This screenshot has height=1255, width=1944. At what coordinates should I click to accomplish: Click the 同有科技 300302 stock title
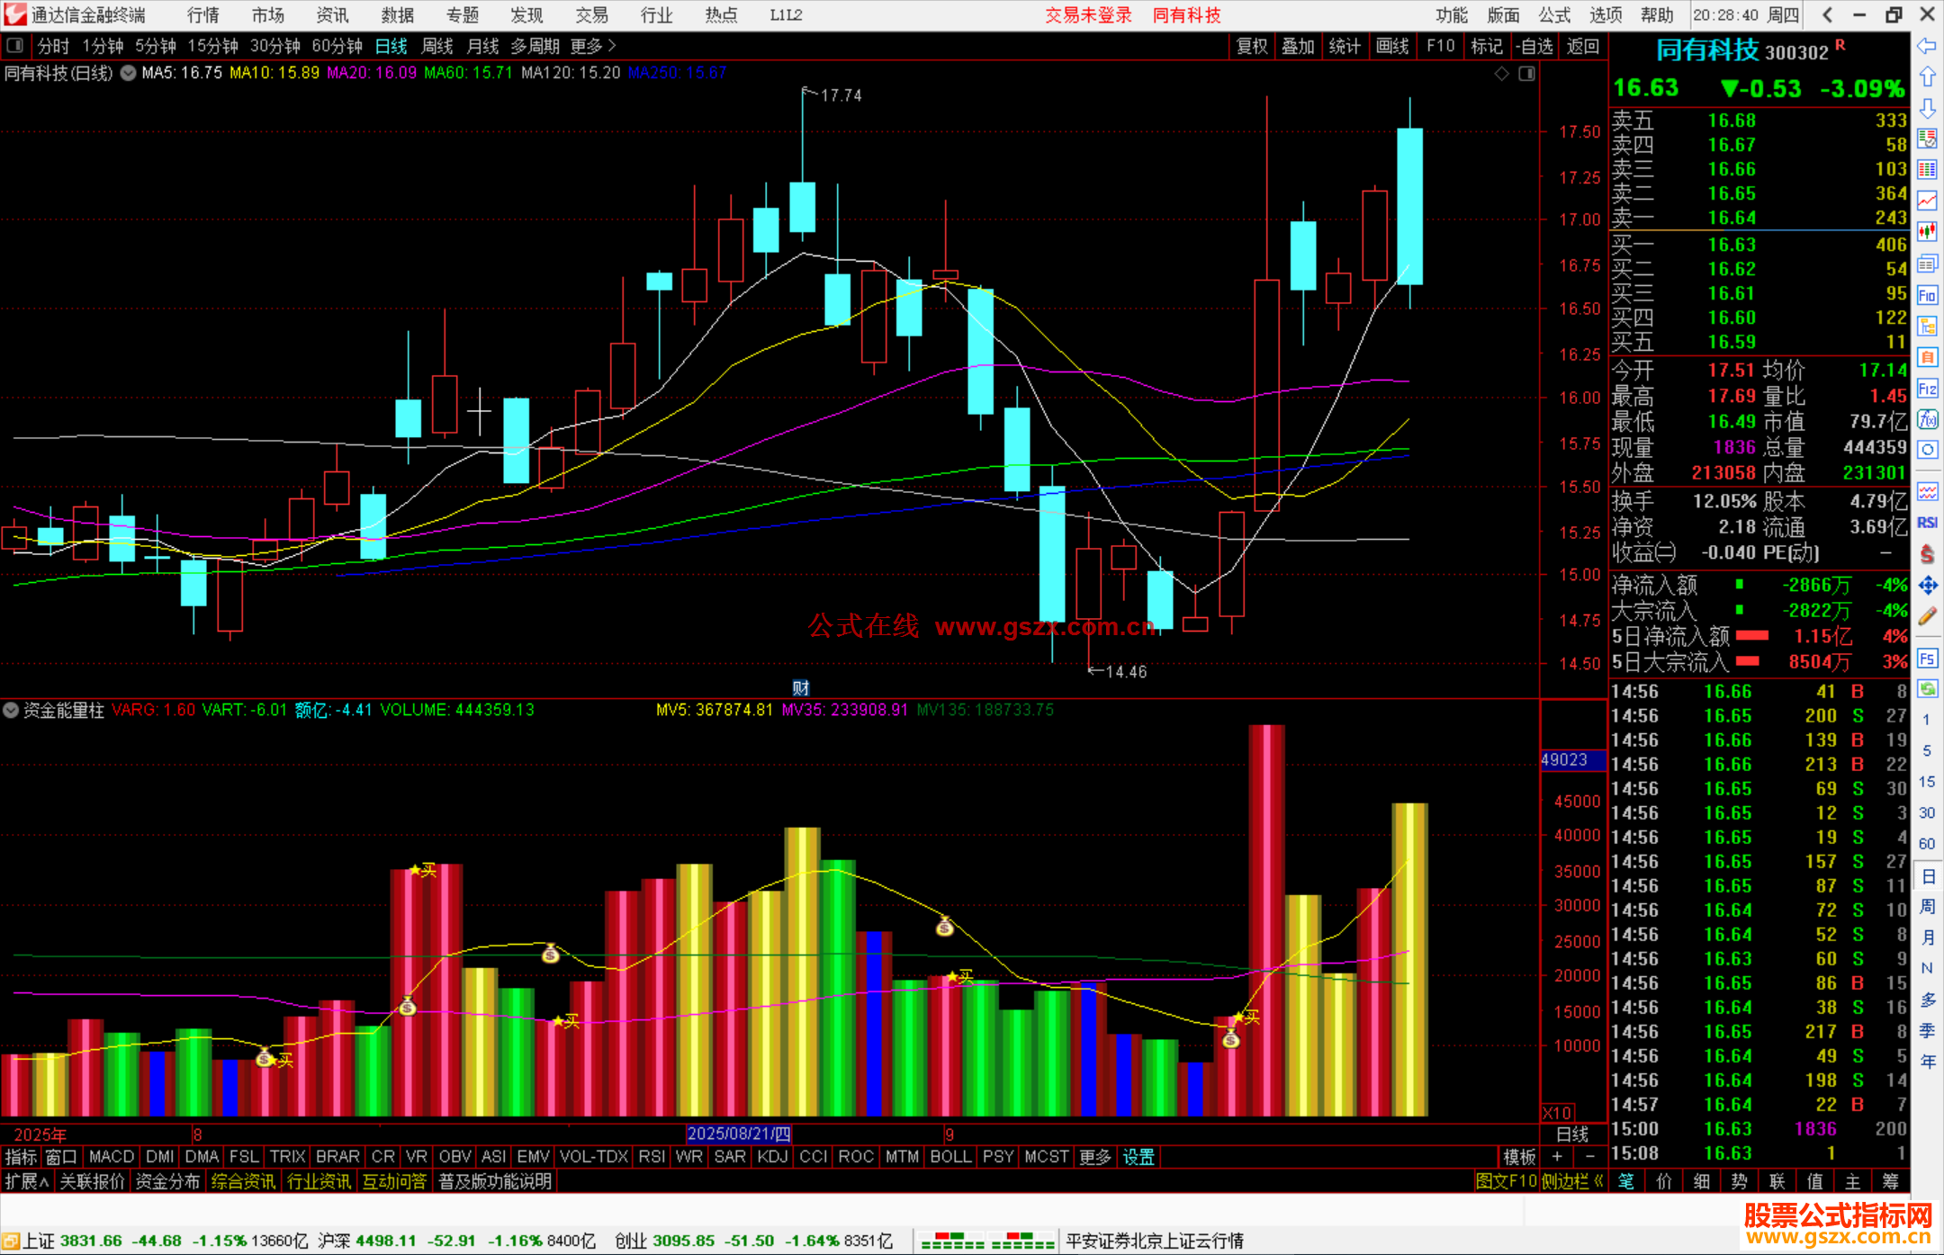click(x=1742, y=50)
